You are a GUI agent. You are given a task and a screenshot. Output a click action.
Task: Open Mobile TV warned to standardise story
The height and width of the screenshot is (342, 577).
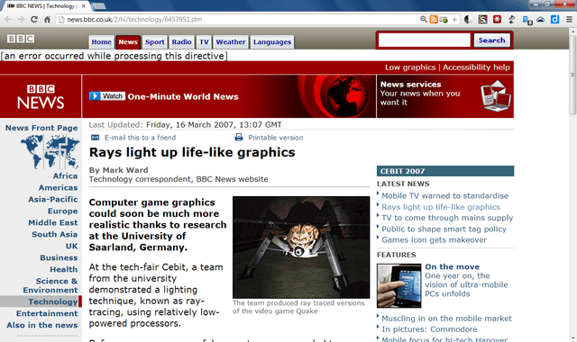[444, 196]
